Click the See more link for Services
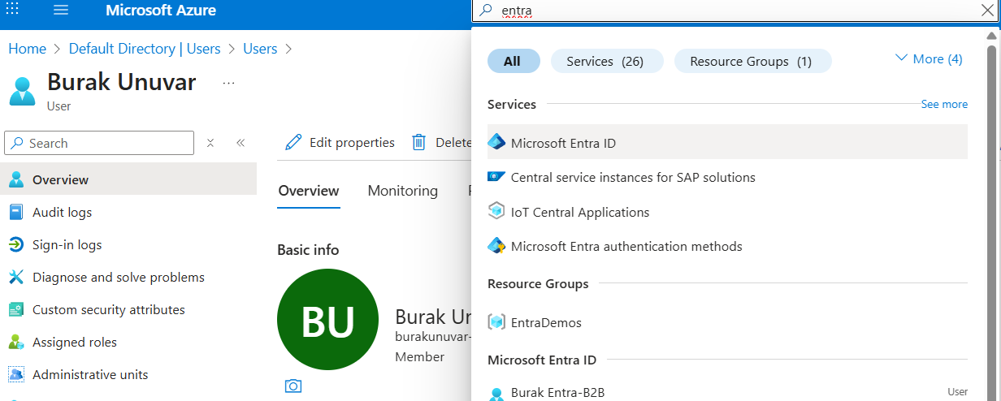Image resolution: width=1001 pixels, height=401 pixels. (x=944, y=105)
